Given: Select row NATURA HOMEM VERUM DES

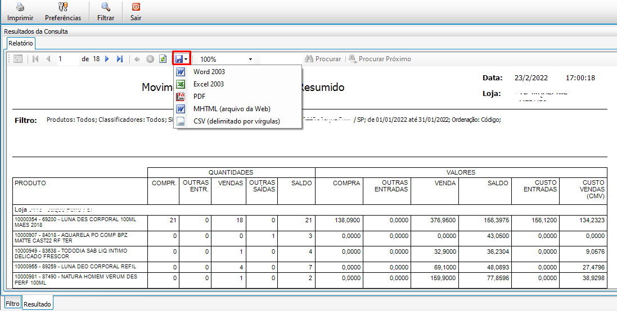Looking at the screenshot, I should pyautogui.click(x=310, y=280).
